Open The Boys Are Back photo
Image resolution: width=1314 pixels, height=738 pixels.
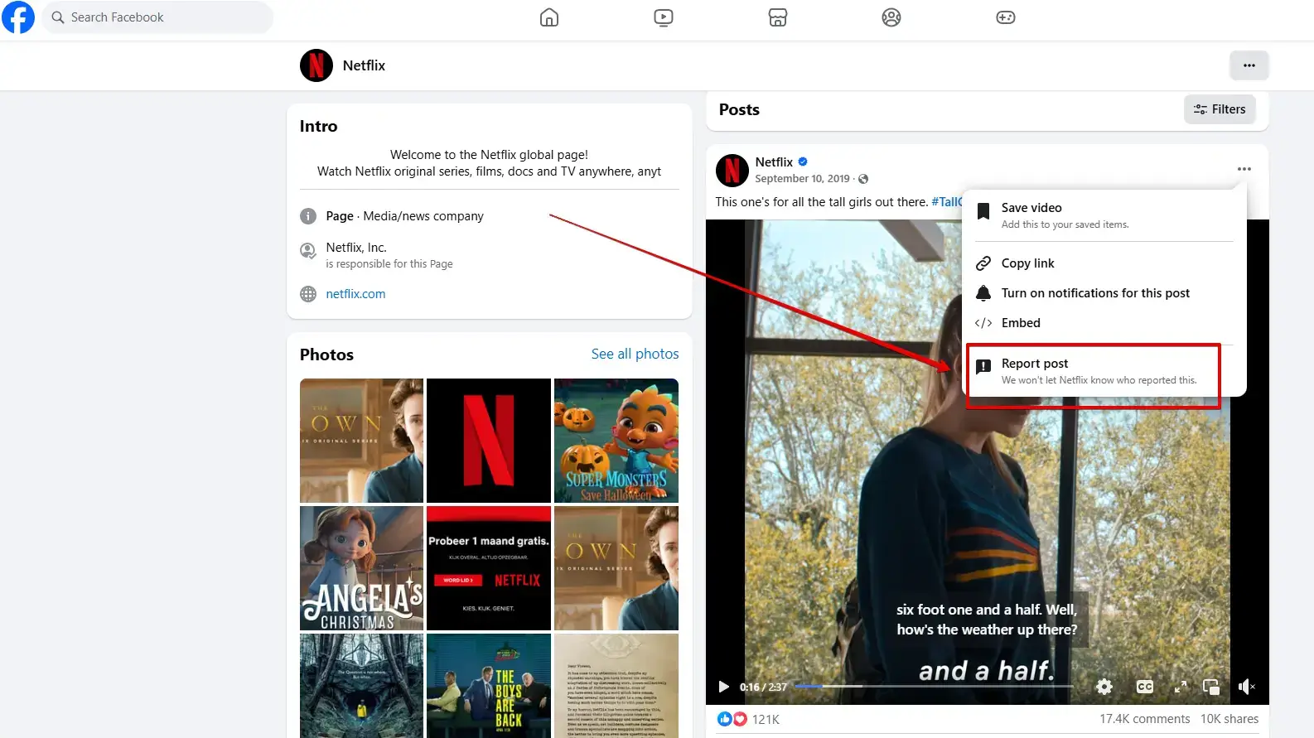coord(489,686)
